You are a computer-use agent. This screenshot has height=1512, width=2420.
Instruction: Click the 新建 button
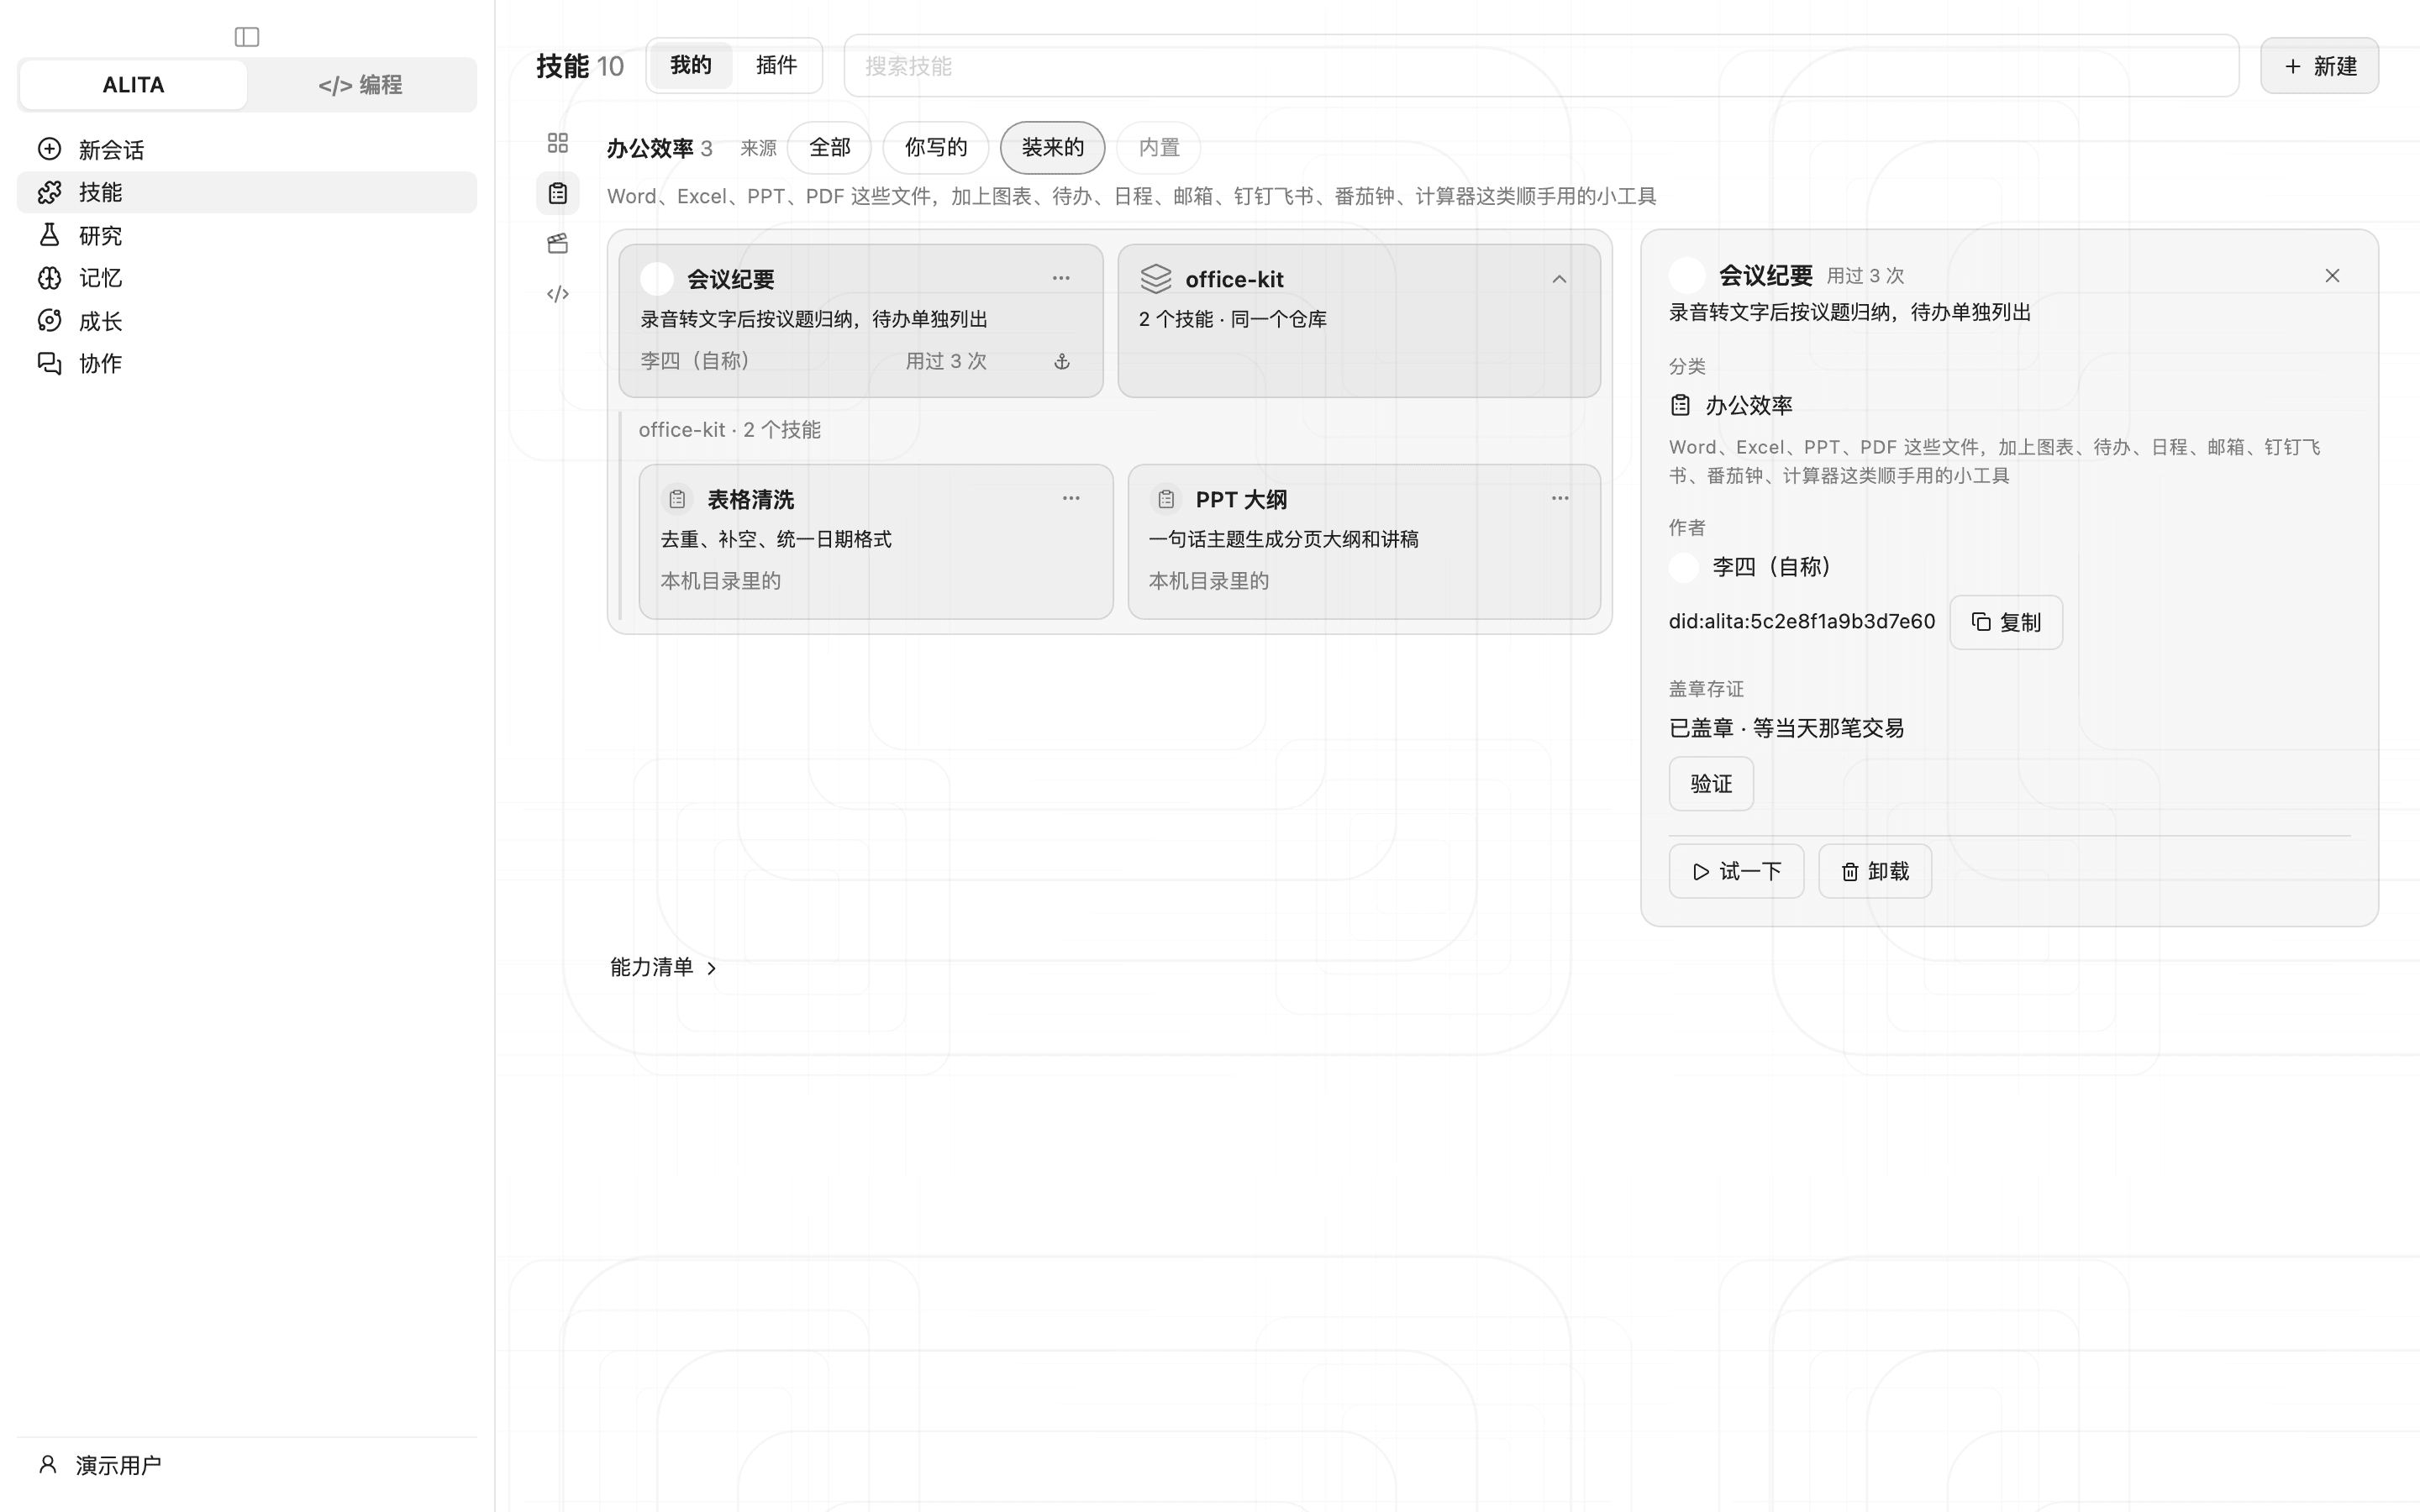coord(2319,66)
